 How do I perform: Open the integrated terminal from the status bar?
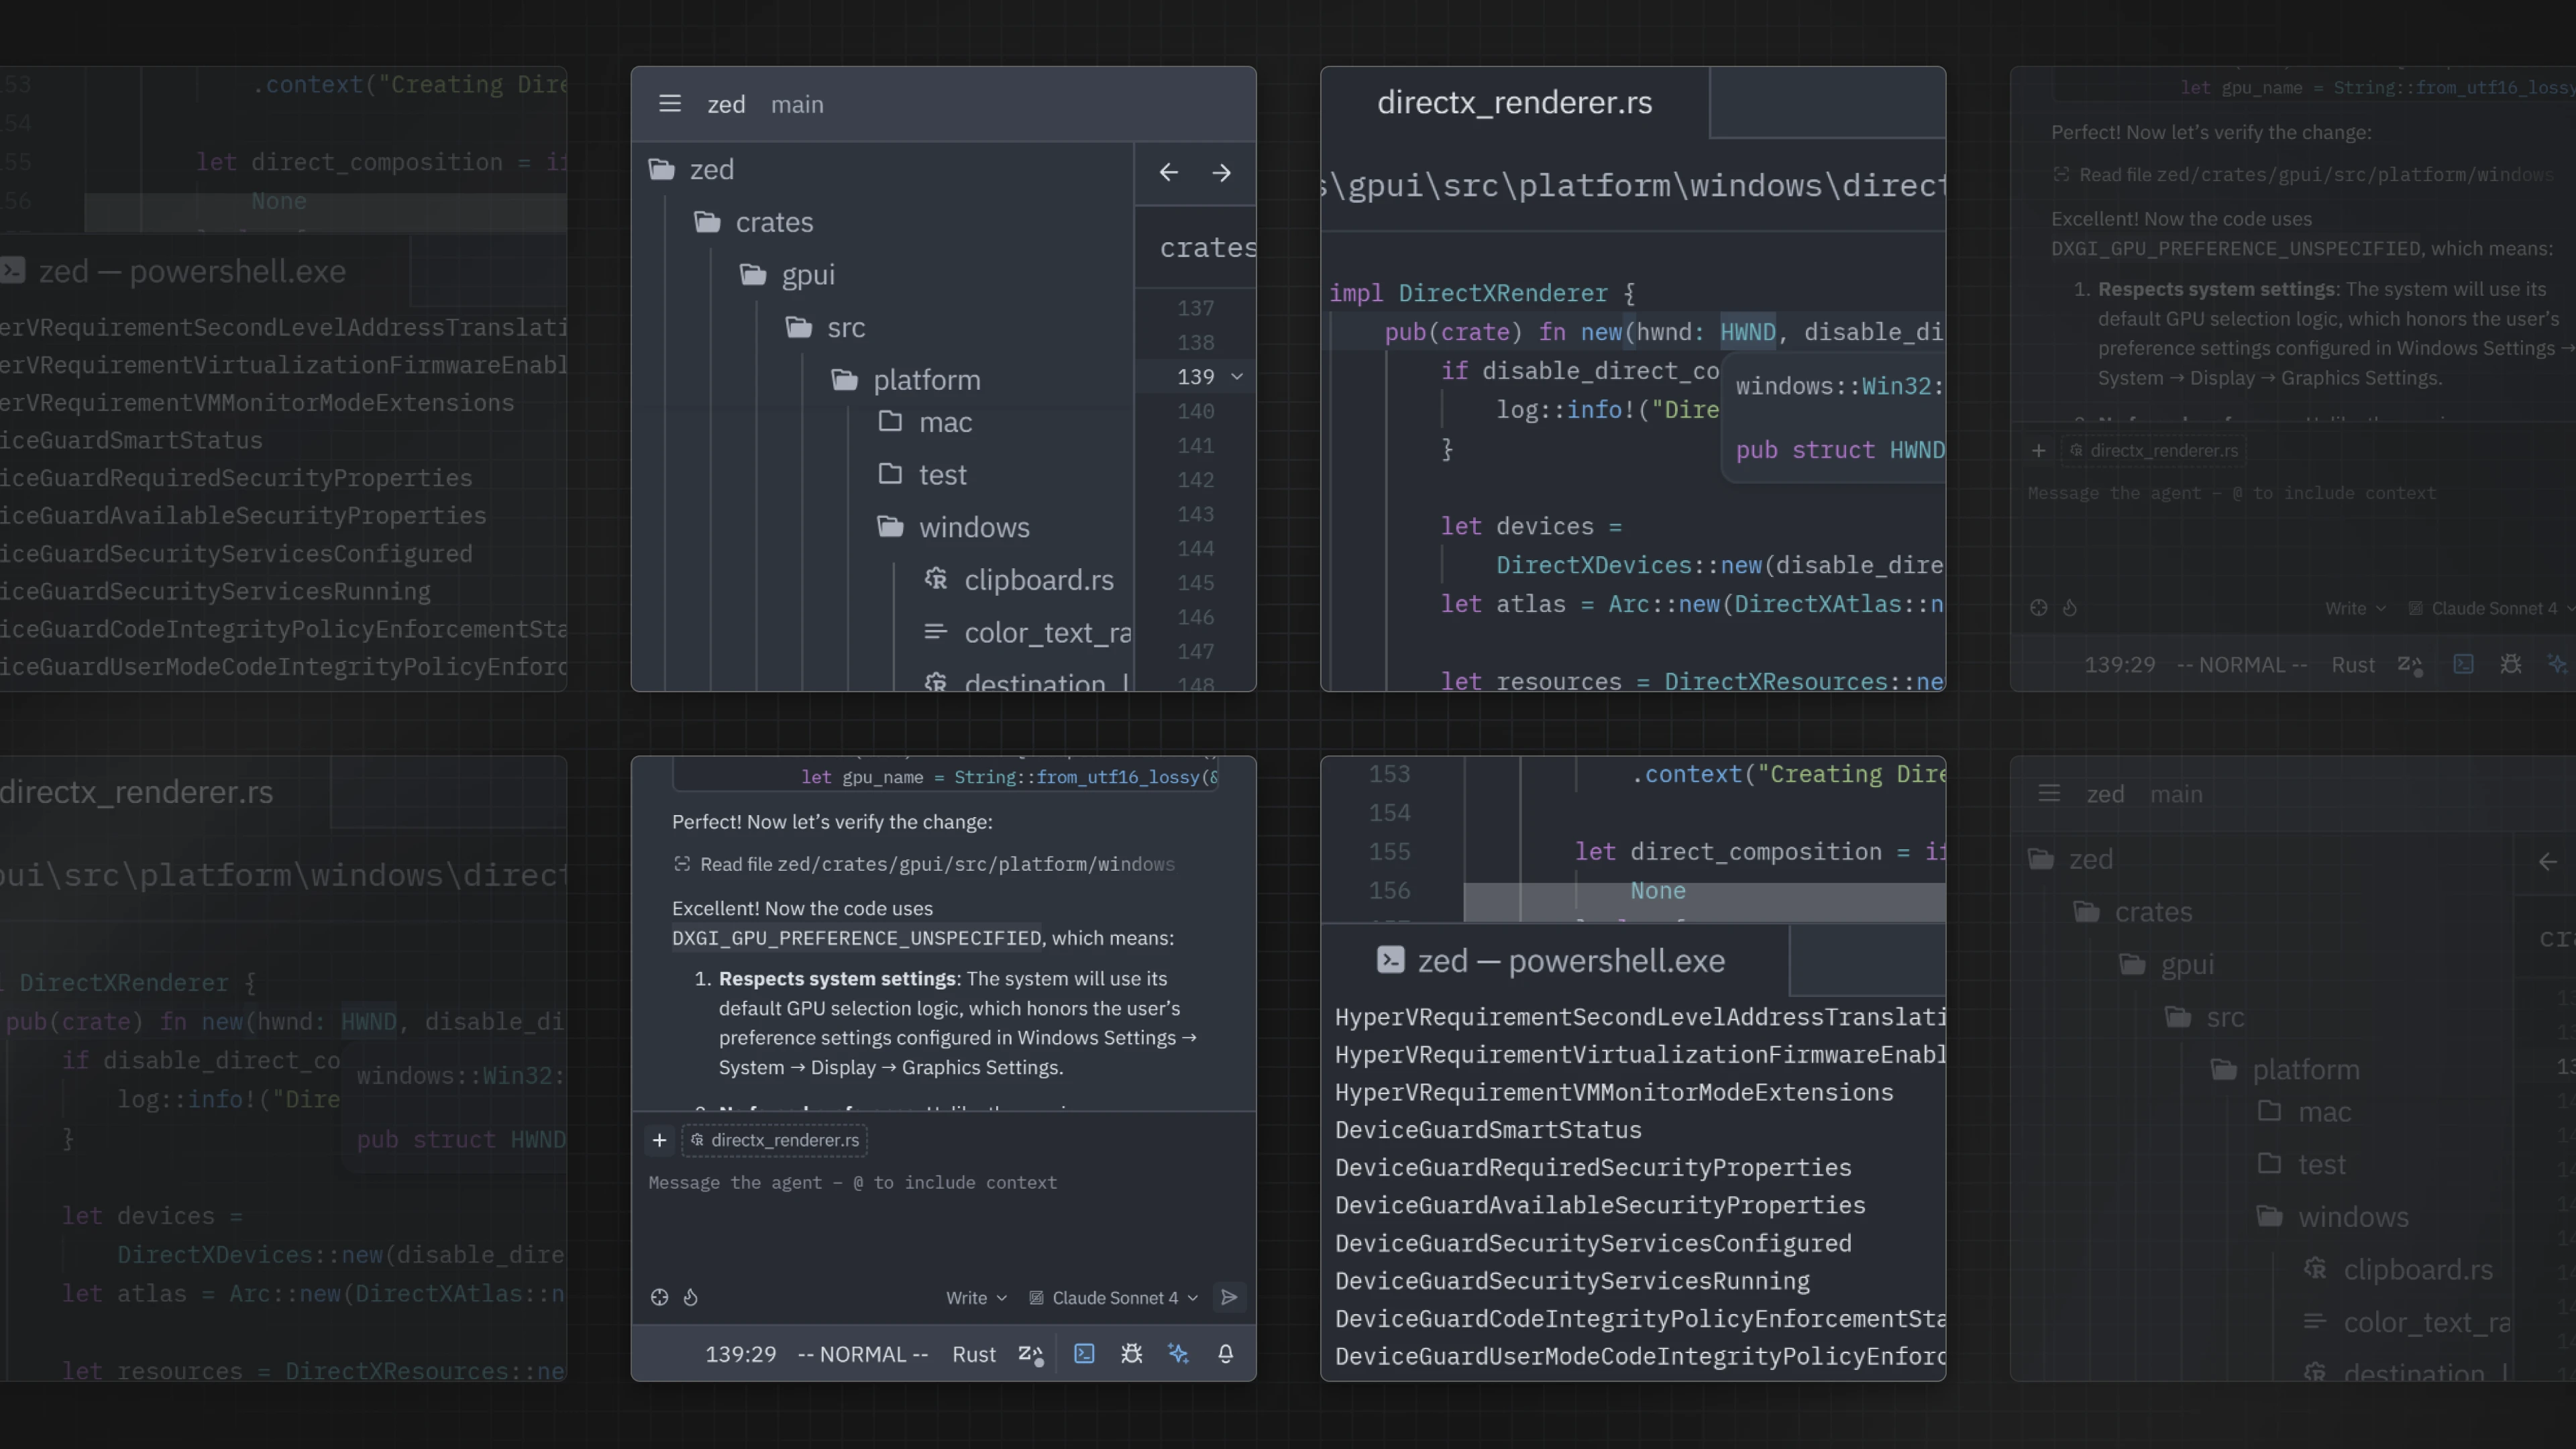click(1084, 1354)
